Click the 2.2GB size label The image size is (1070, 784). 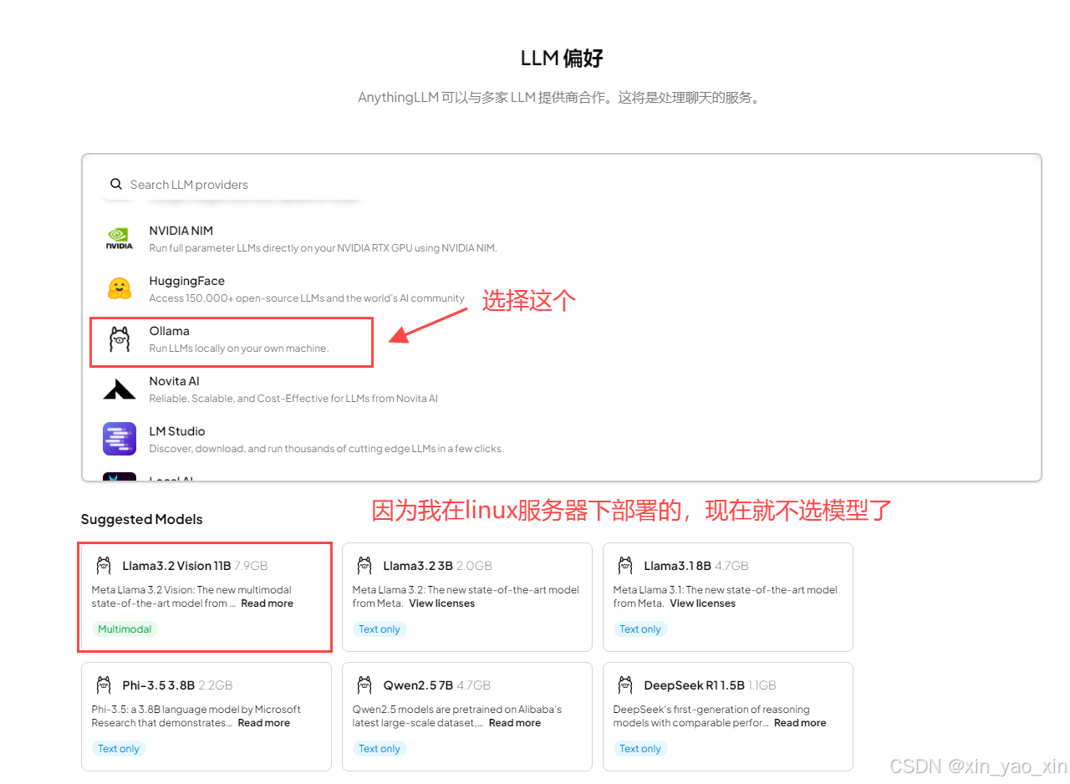pos(216,685)
